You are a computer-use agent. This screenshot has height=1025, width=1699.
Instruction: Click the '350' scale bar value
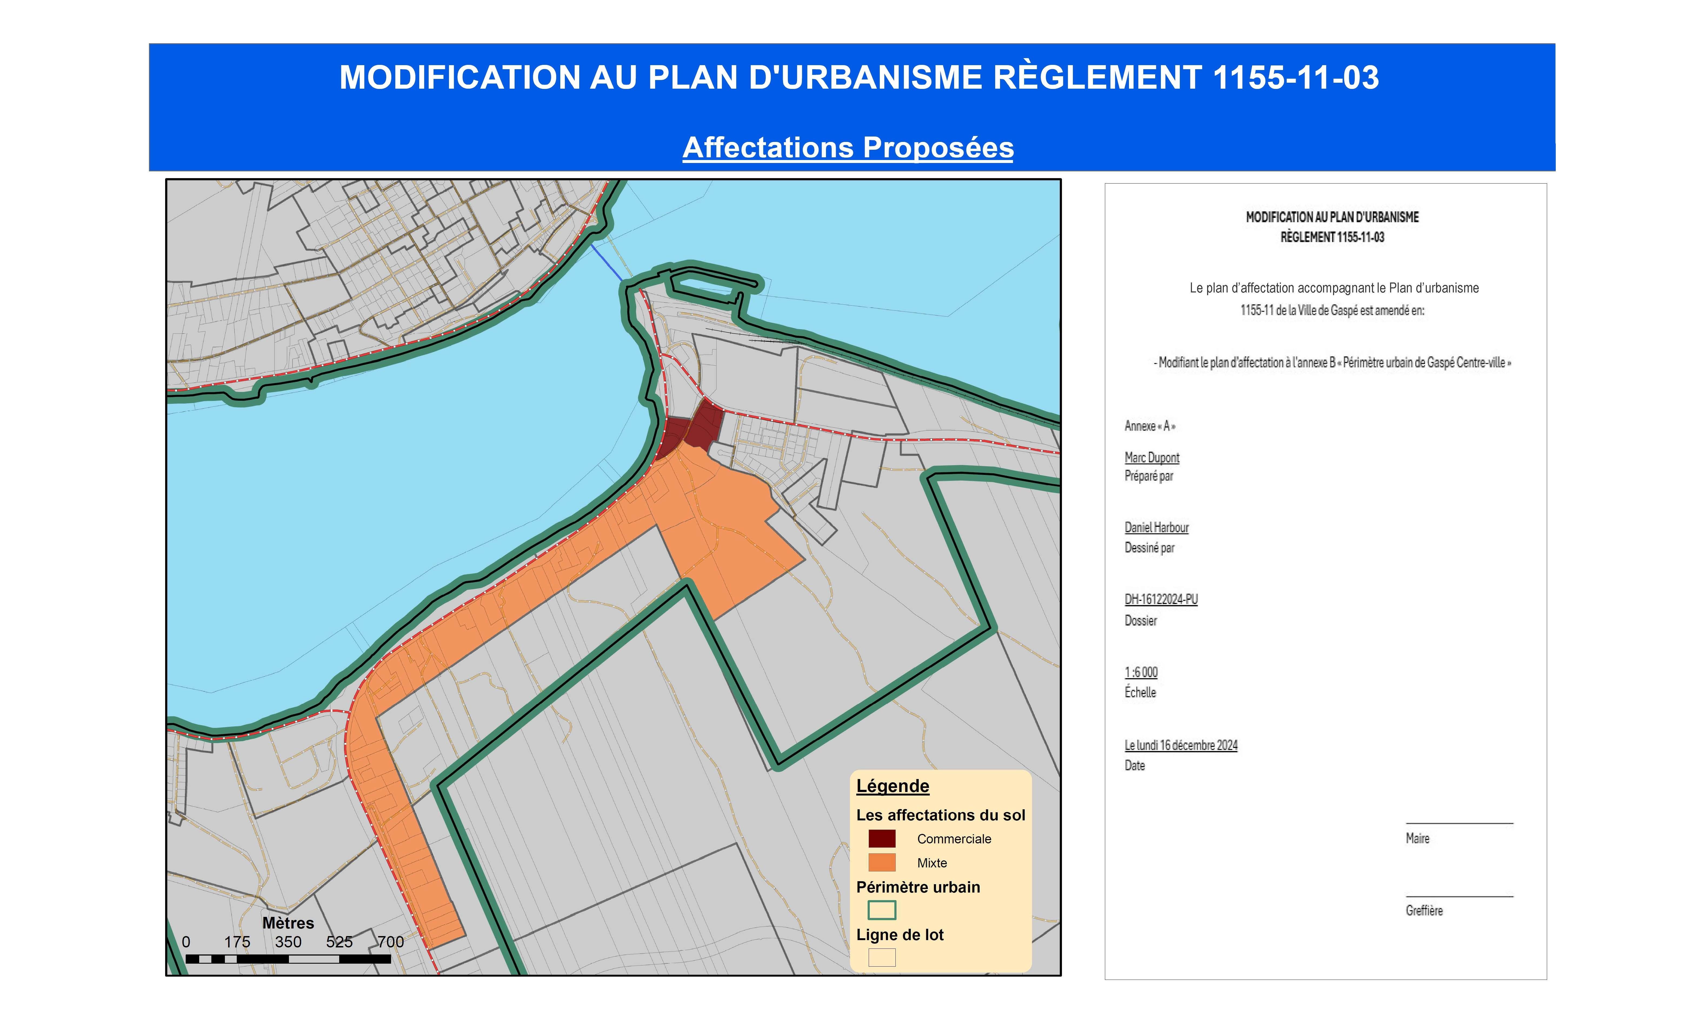288,942
